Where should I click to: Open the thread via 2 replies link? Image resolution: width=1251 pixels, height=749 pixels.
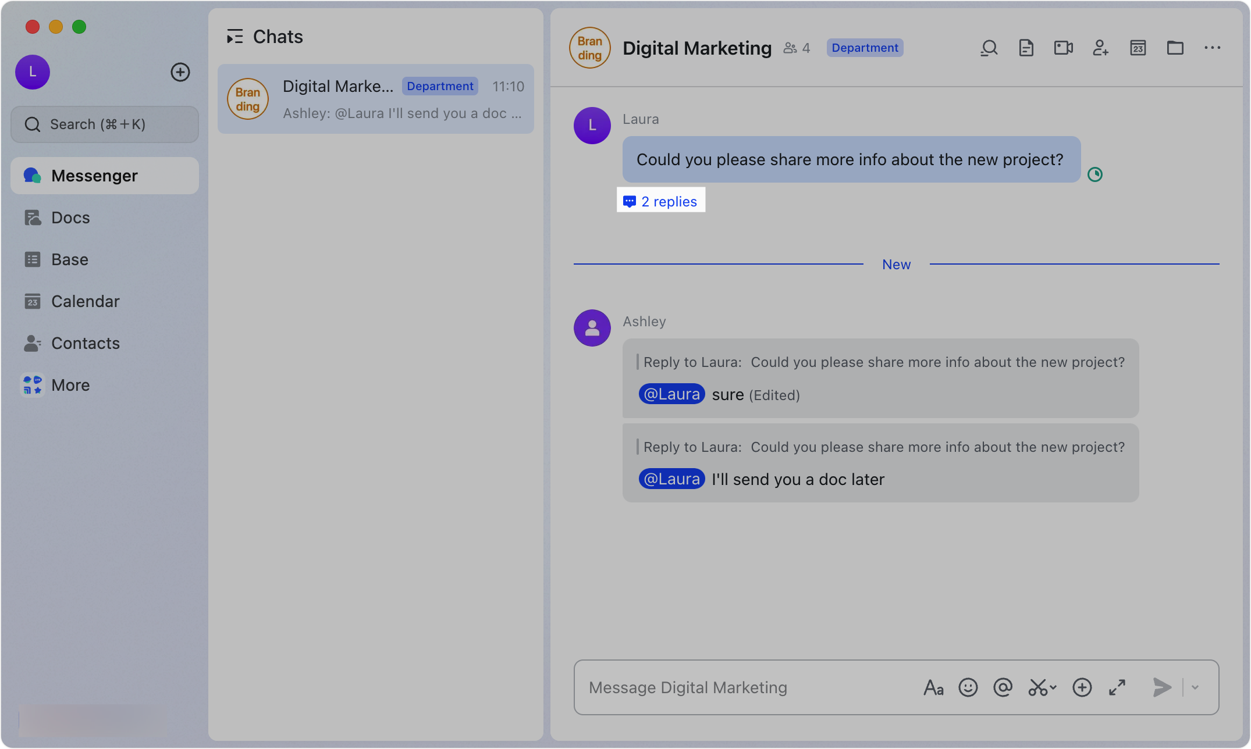click(x=660, y=201)
